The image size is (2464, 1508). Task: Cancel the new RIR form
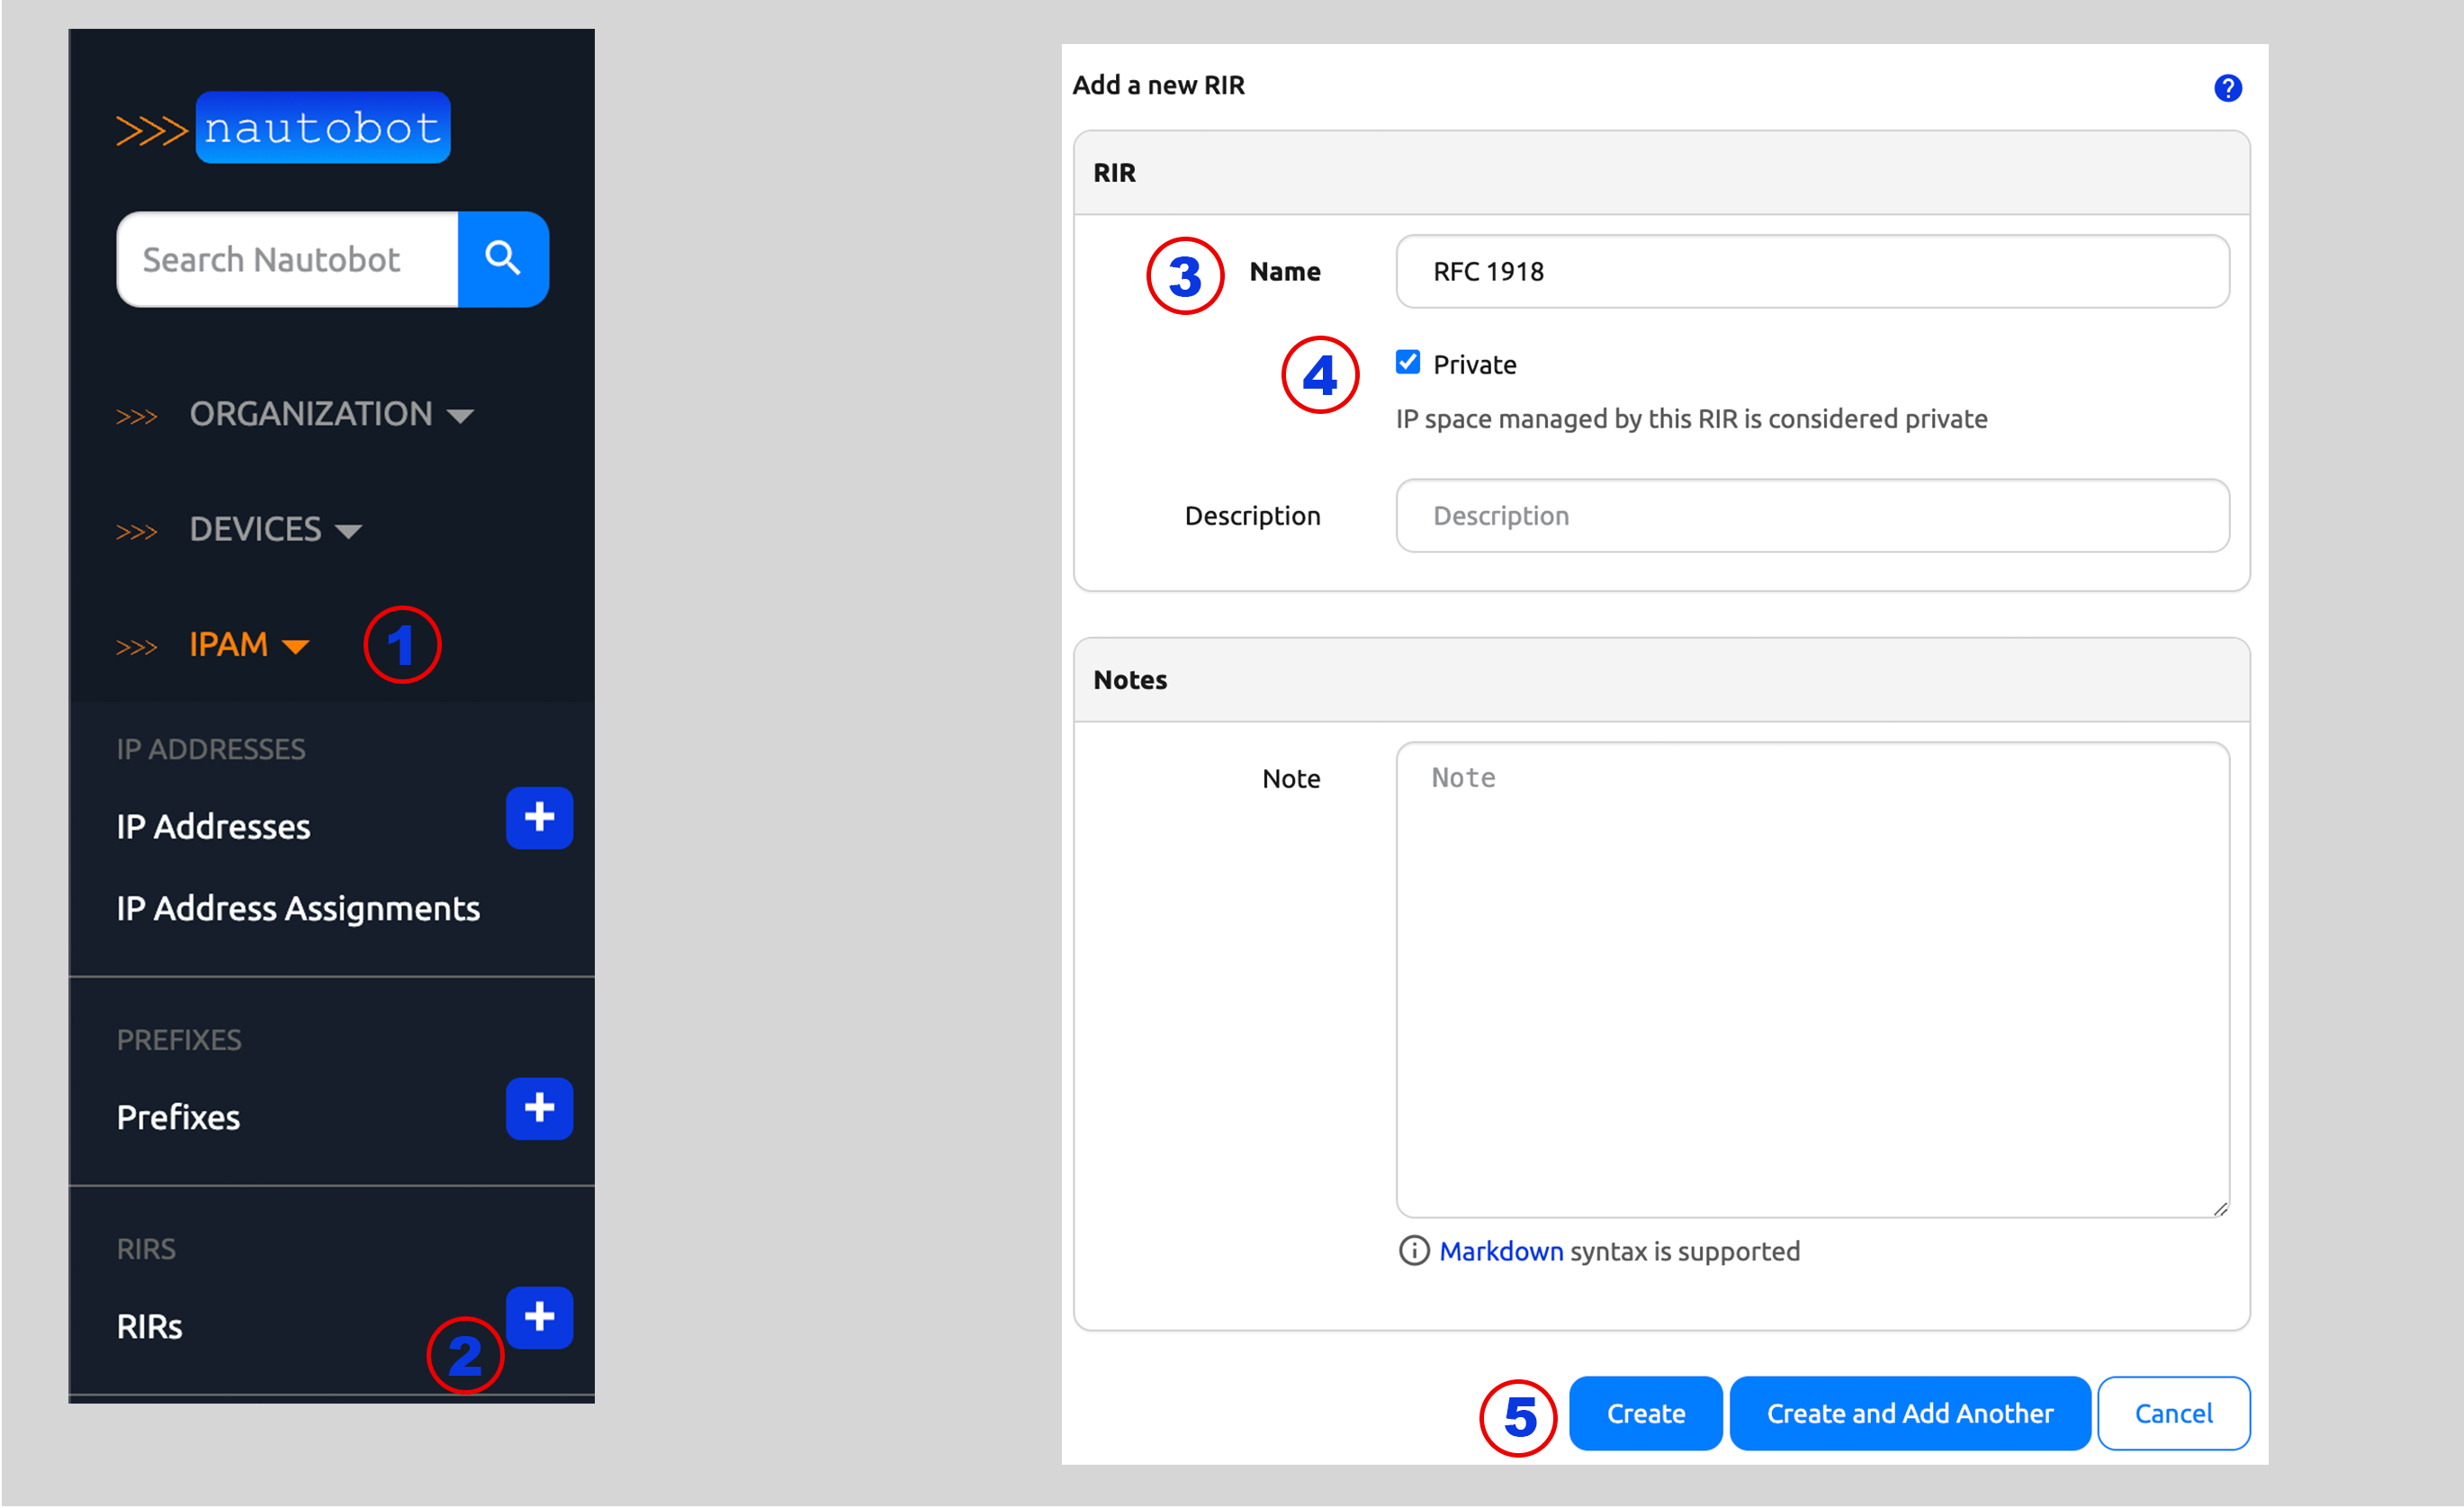(2172, 1413)
